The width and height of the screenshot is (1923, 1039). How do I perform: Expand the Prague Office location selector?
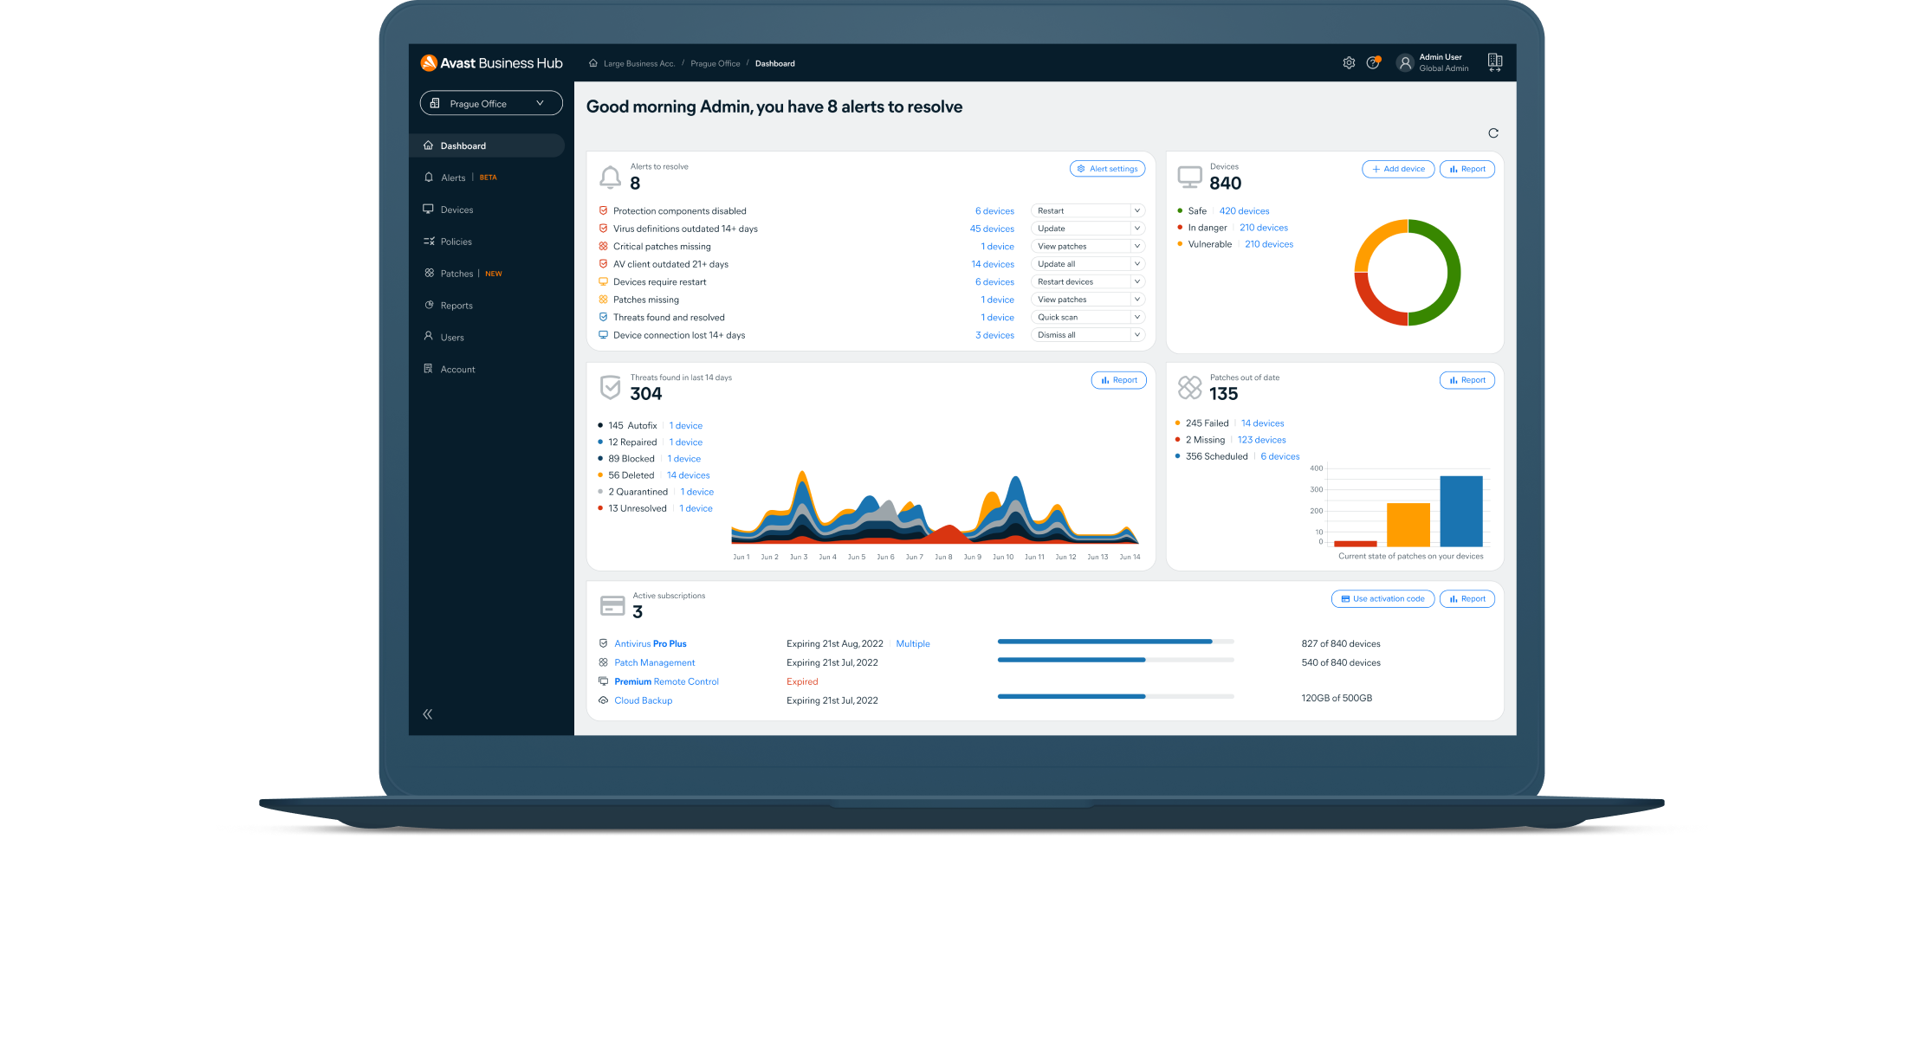pos(490,103)
